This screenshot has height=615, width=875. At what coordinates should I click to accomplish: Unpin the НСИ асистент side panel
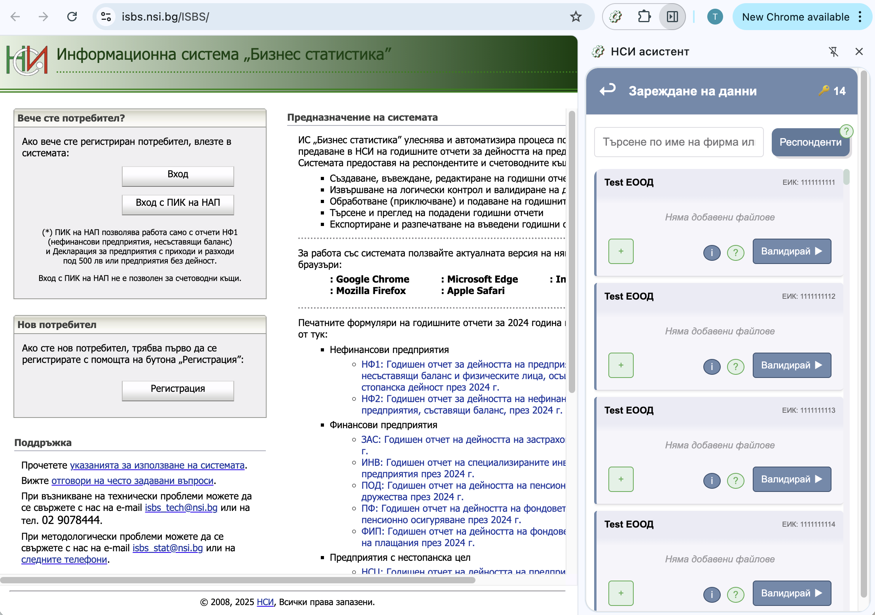pyautogui.click(x=833, y=51)
